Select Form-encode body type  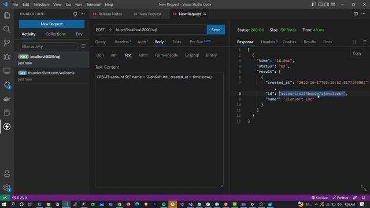tap(166, 55)
